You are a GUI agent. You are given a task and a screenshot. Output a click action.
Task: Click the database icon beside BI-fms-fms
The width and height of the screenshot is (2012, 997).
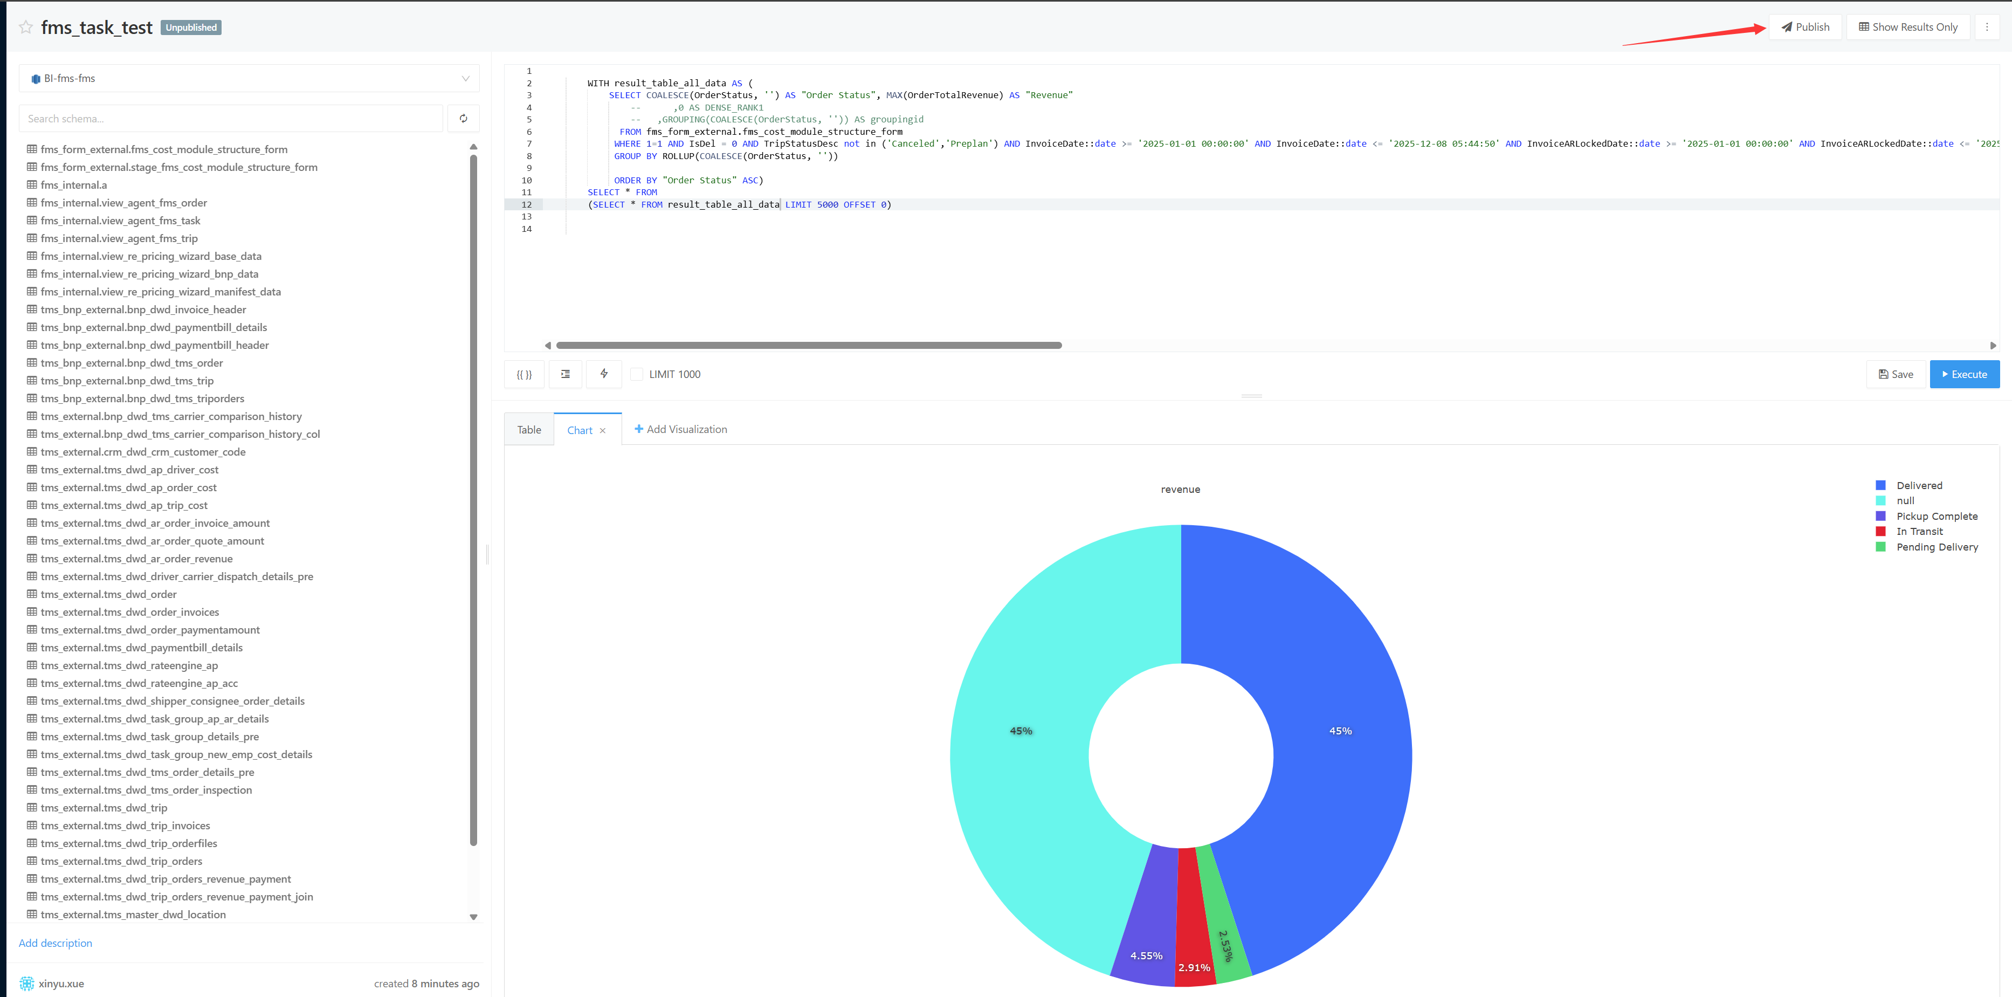click(35, 78)
